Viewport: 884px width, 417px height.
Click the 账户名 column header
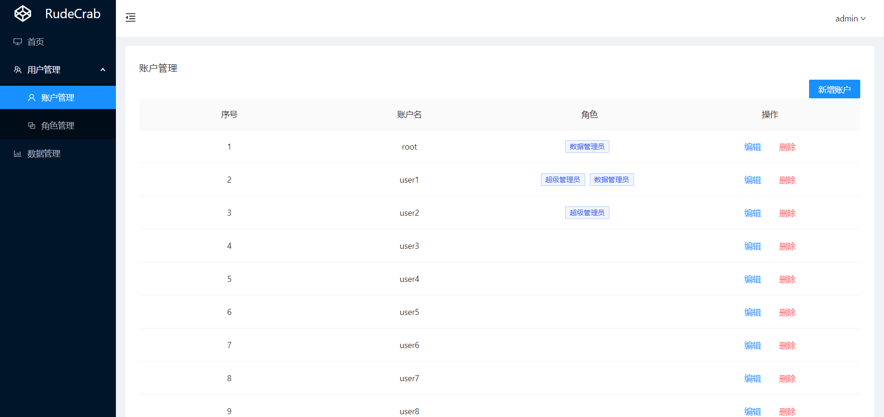(x=409, y=114)
